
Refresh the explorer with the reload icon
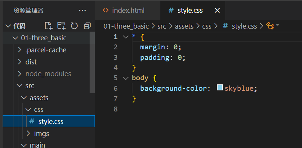(74, 26)
